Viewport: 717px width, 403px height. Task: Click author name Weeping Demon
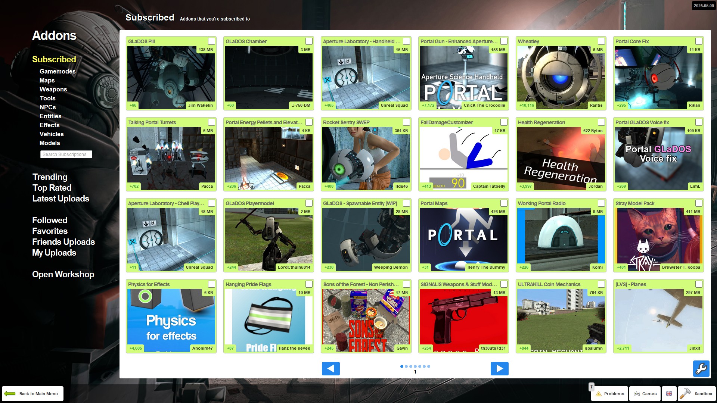click(x=391, y=267)
